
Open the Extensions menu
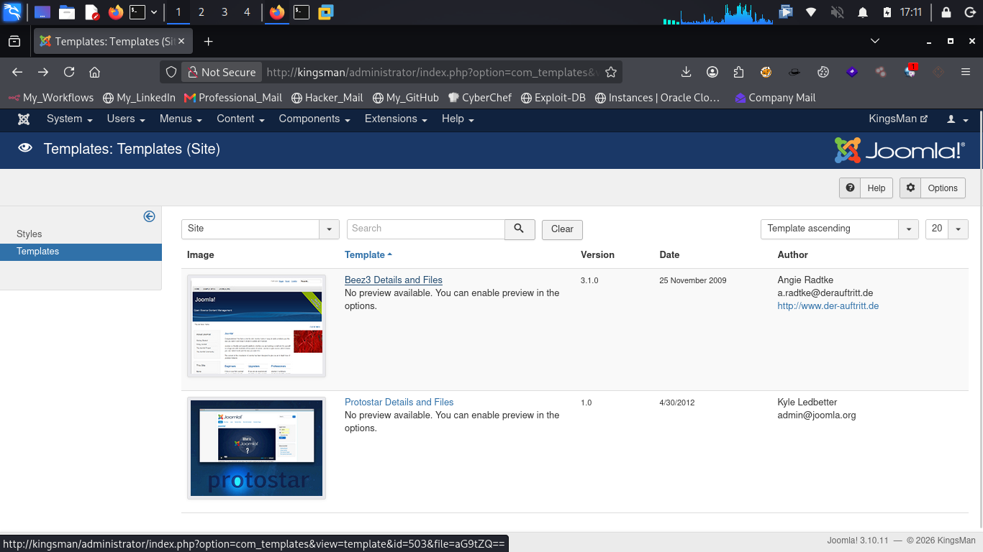click(x=396, y=119)
